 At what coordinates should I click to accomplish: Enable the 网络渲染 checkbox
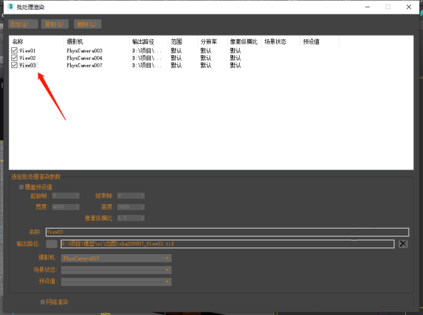coord(43,302)
